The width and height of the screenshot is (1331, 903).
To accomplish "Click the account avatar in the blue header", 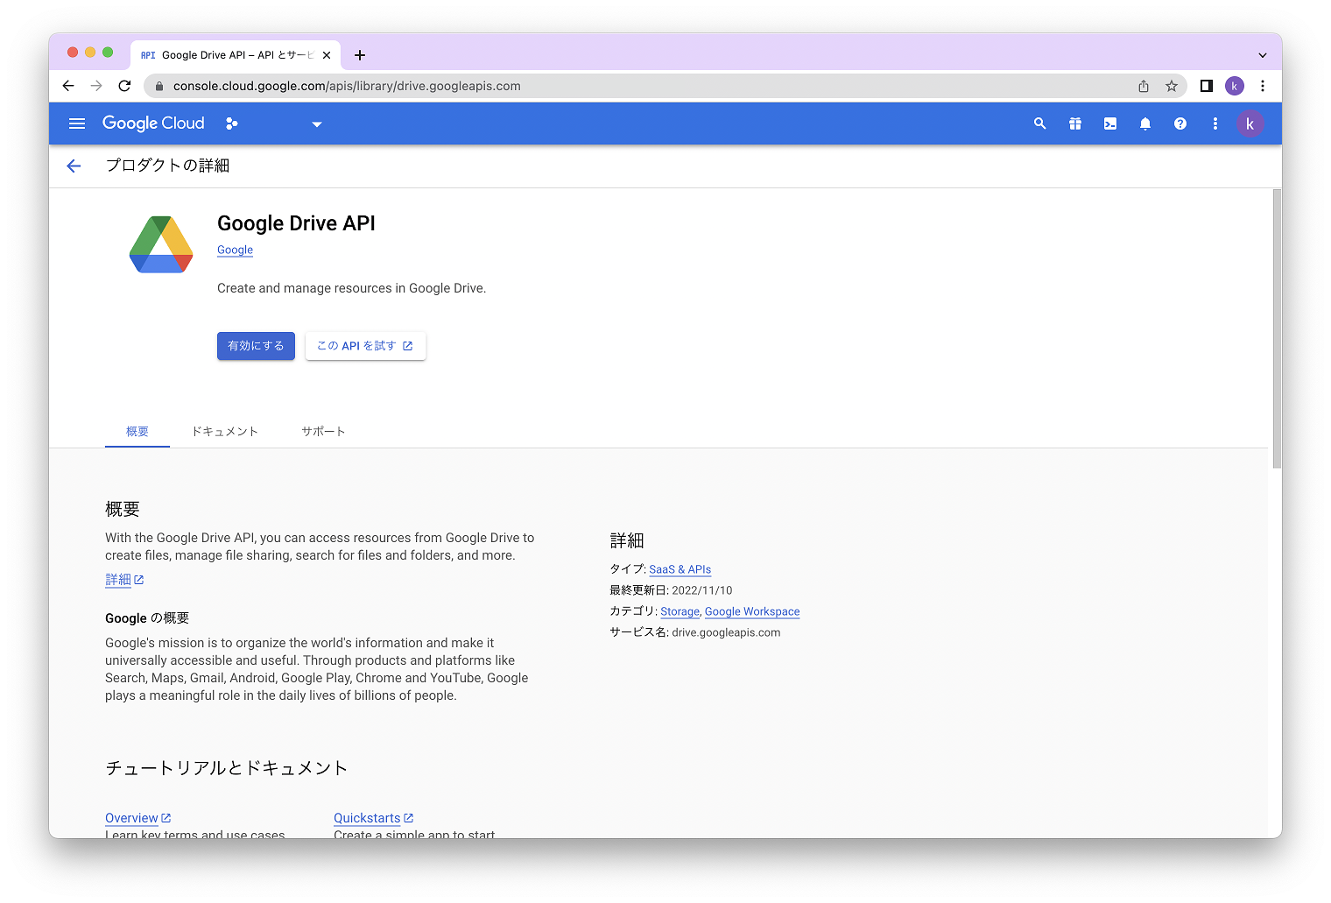I will tap(1250, 123).
